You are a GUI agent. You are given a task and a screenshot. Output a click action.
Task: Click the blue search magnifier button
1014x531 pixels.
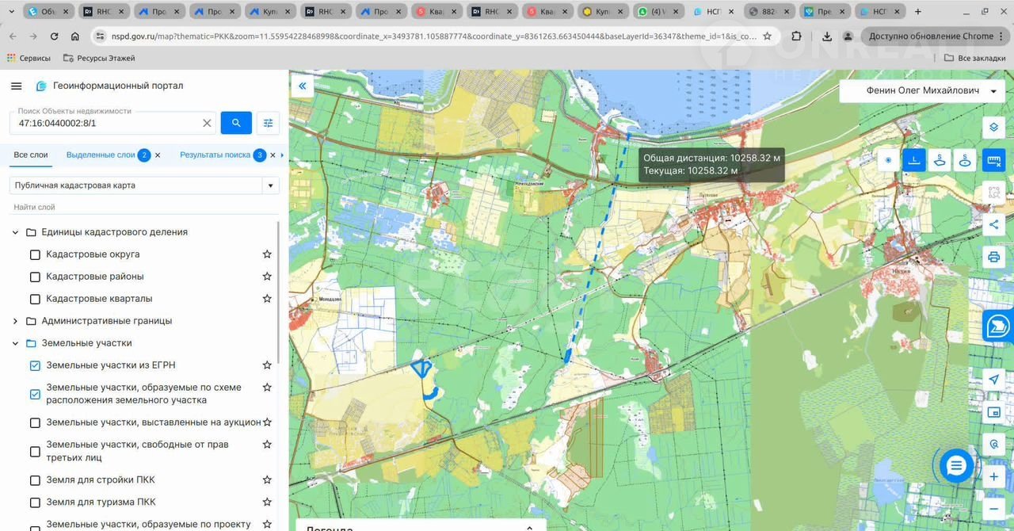click(236, 123)
